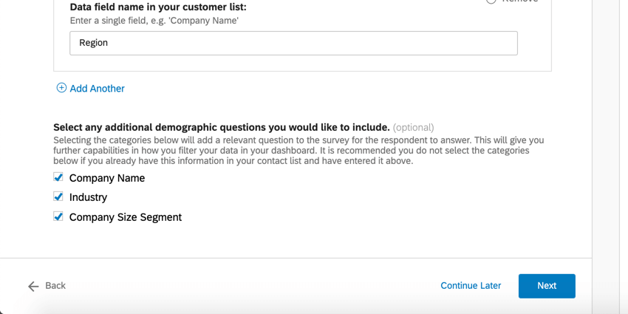
Task: Click the plus icon beside Add Another
Action: (61, 88)
